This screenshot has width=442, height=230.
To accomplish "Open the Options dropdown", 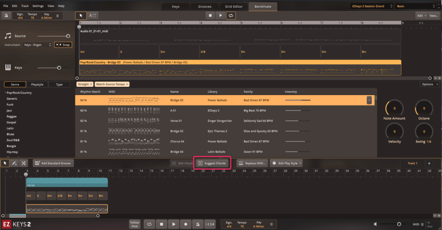I will pos(429,84).
